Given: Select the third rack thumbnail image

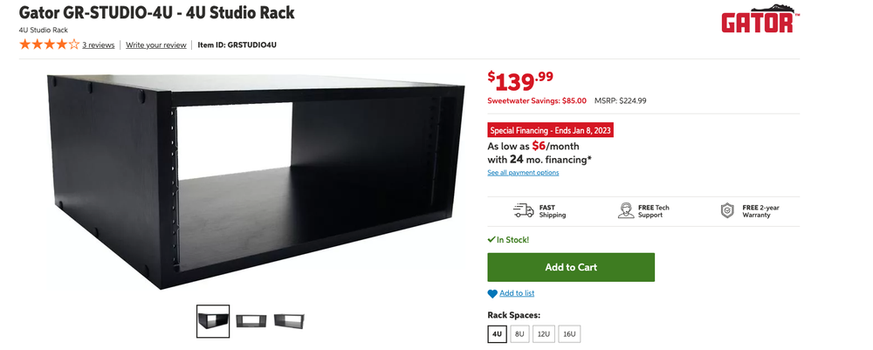Looking at the screenshot, I should tap(289, 321).
